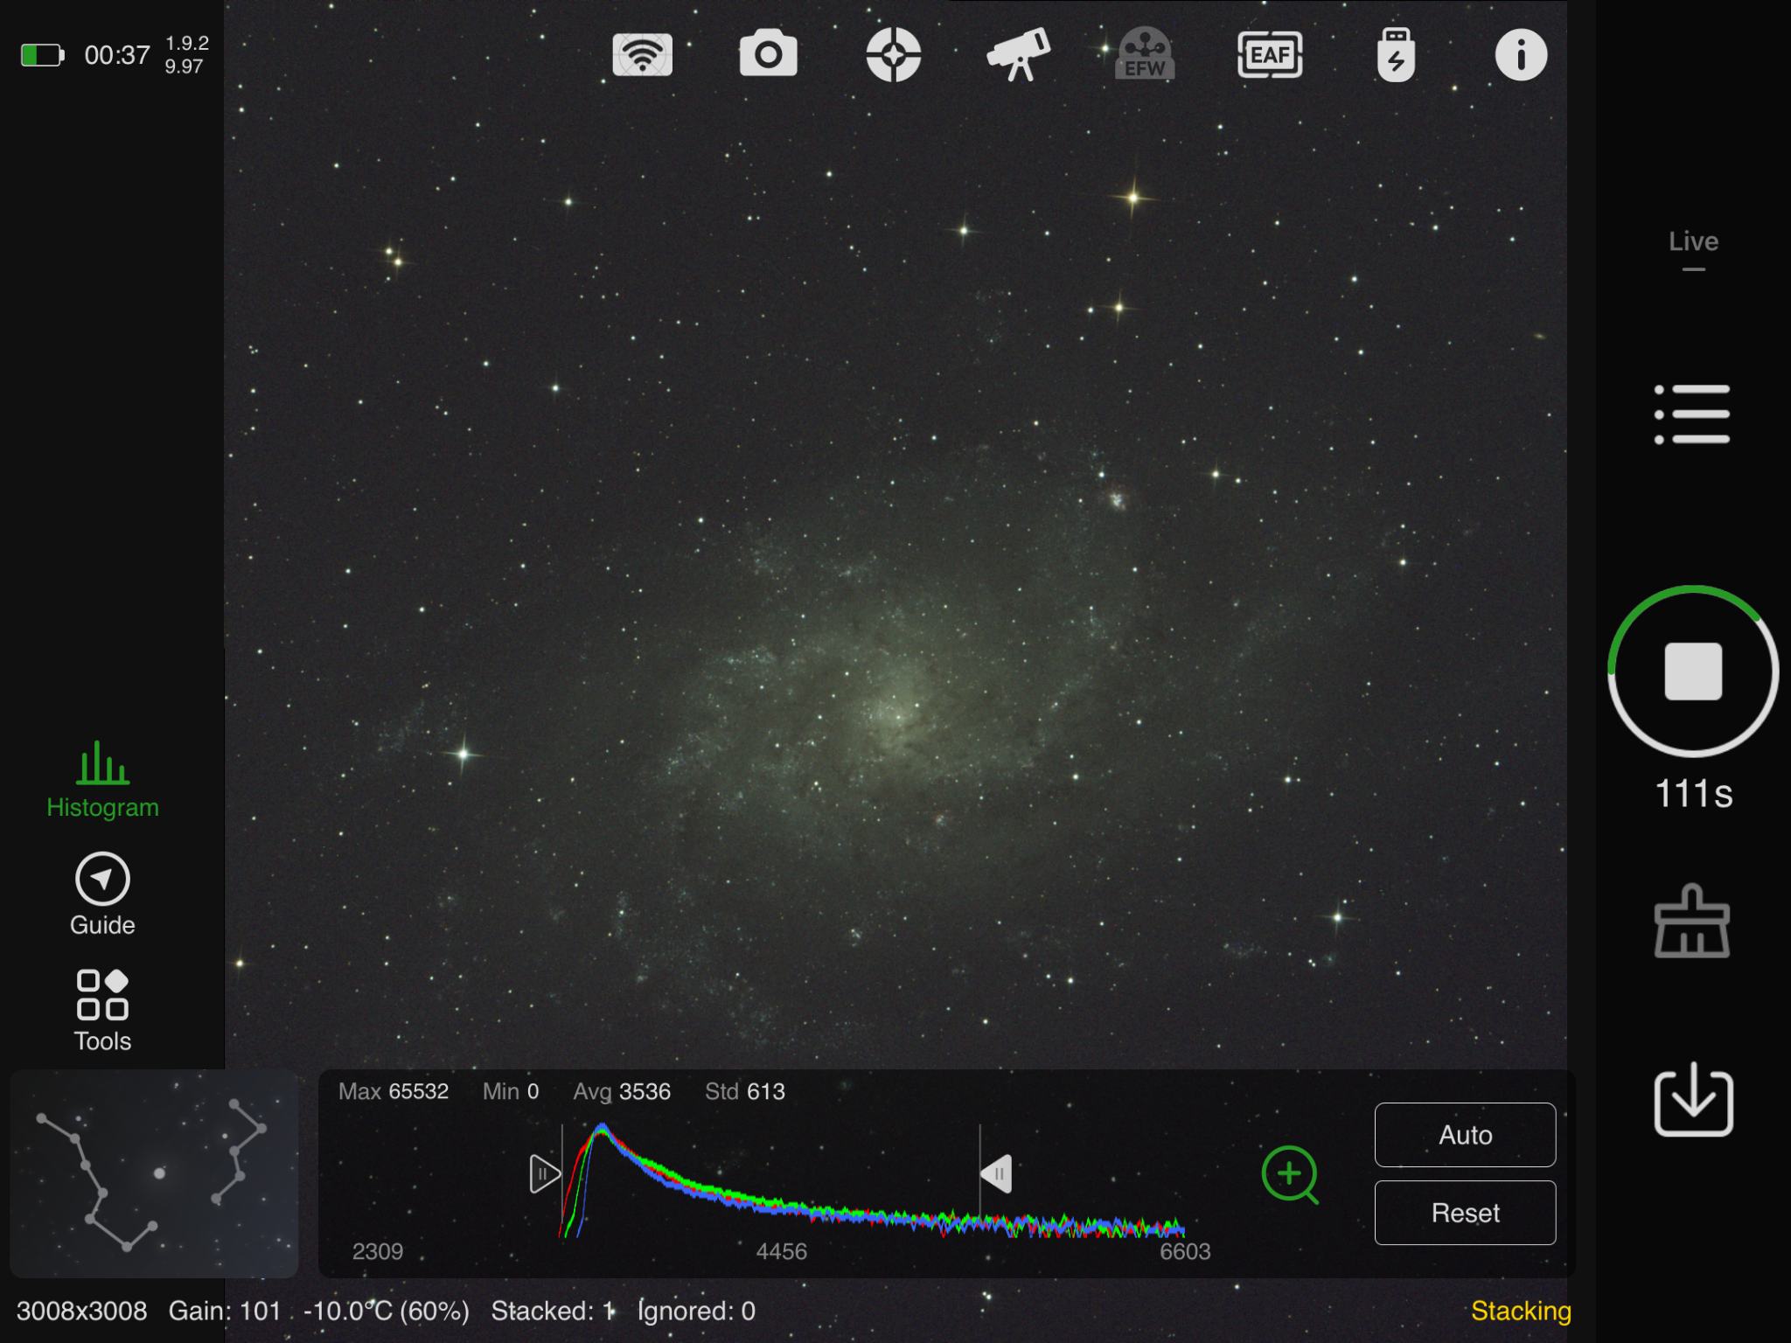The width and height of the screenshot is (1791, 1343).
Task: Click the -10.0°C (60%) cooling status
Action: coord(387,1311)
